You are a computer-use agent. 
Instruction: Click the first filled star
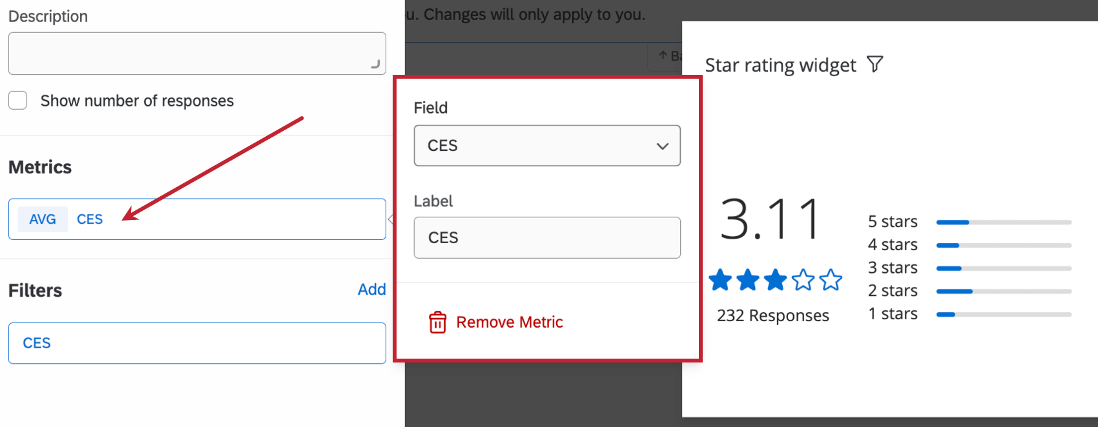click(x=720, y=281)
